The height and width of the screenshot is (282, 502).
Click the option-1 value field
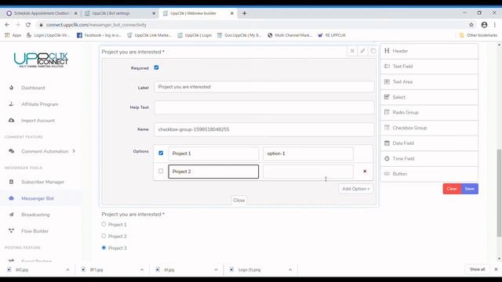308,154
